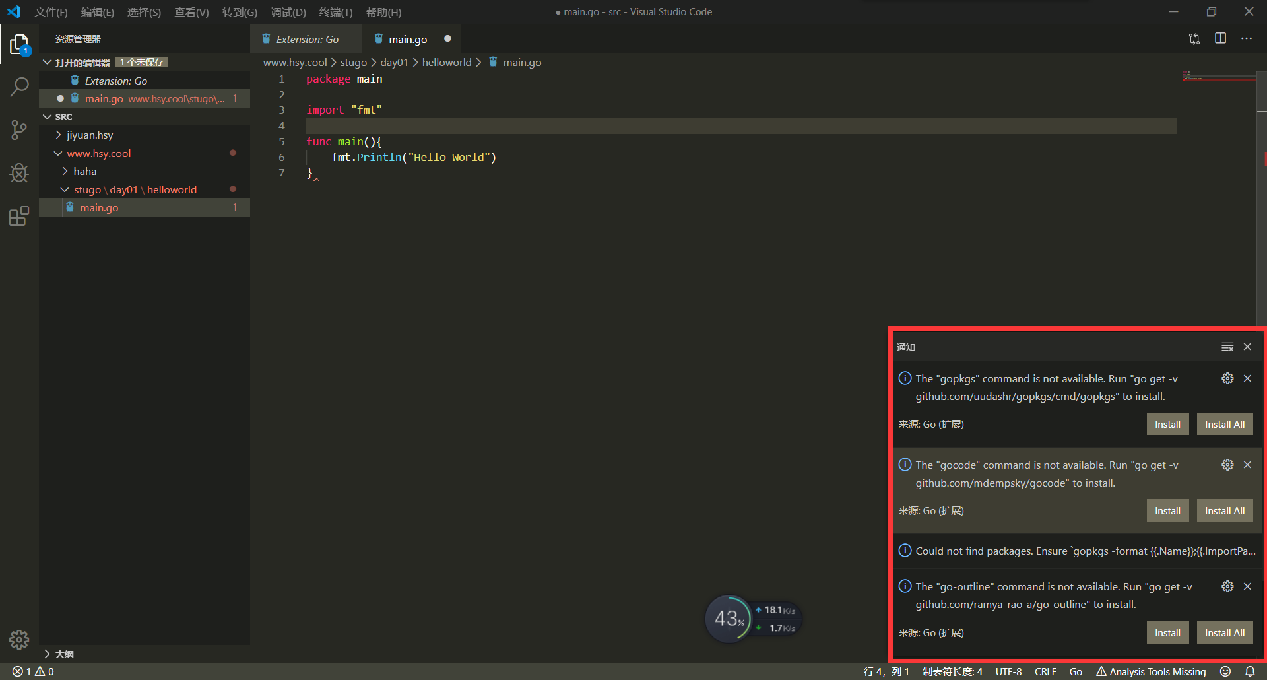Click Analysis Tools Missing warning in status bar
Viewport: 1267px width, 680px height.
point(1151,671)
